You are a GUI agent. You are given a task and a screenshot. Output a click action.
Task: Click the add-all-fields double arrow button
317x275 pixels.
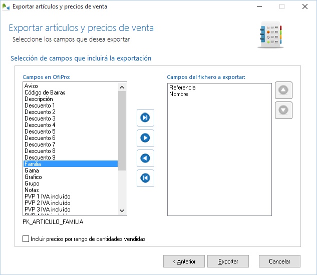tap(145, 117)
